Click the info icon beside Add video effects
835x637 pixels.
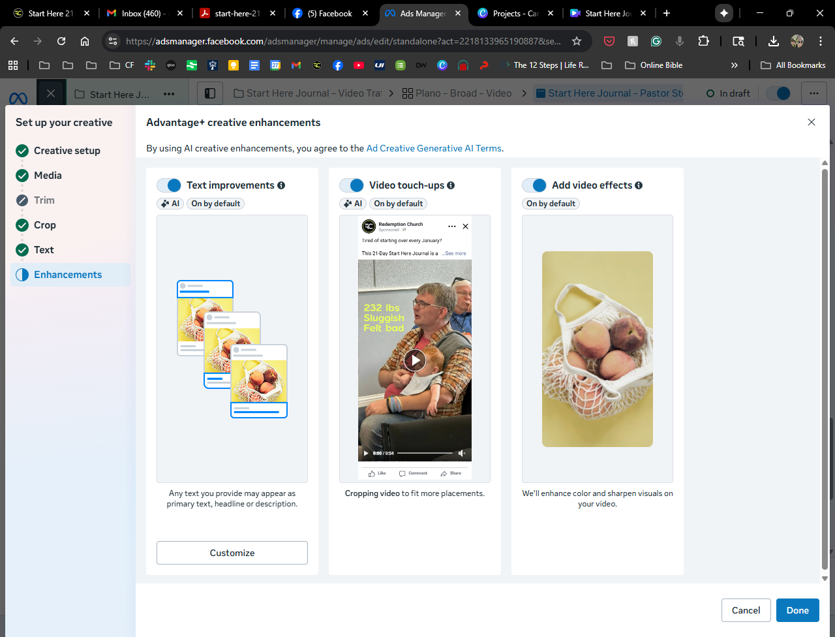639,185
